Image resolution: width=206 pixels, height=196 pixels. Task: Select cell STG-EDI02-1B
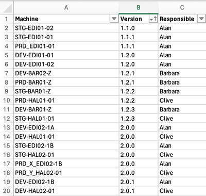[66, 145]
